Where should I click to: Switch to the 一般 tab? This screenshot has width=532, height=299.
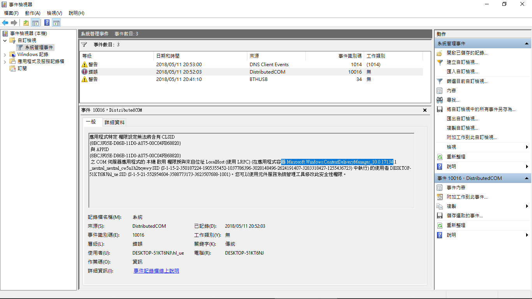coord(92,122)
